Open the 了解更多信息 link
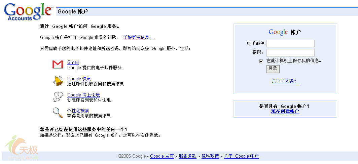Image resolution: width=358 pixels, height=164 pixels. tap(138, 37)
